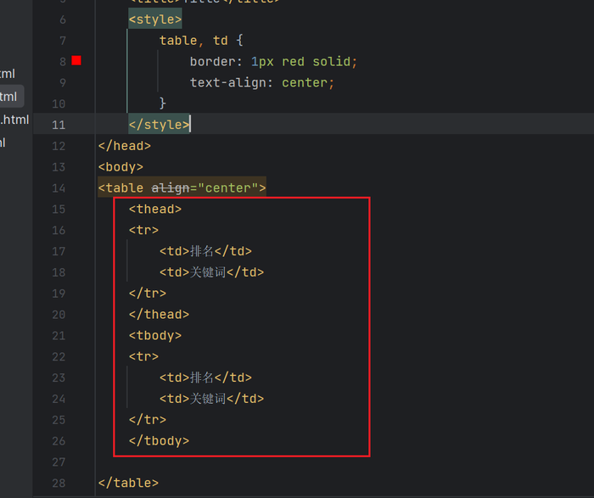Click the <td>关键词</td> cell on line 18
Screen dimensions: 594x498
click(212, 272)
